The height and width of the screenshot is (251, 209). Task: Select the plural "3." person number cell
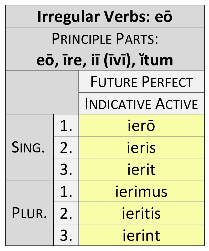[x=66, y=235]
